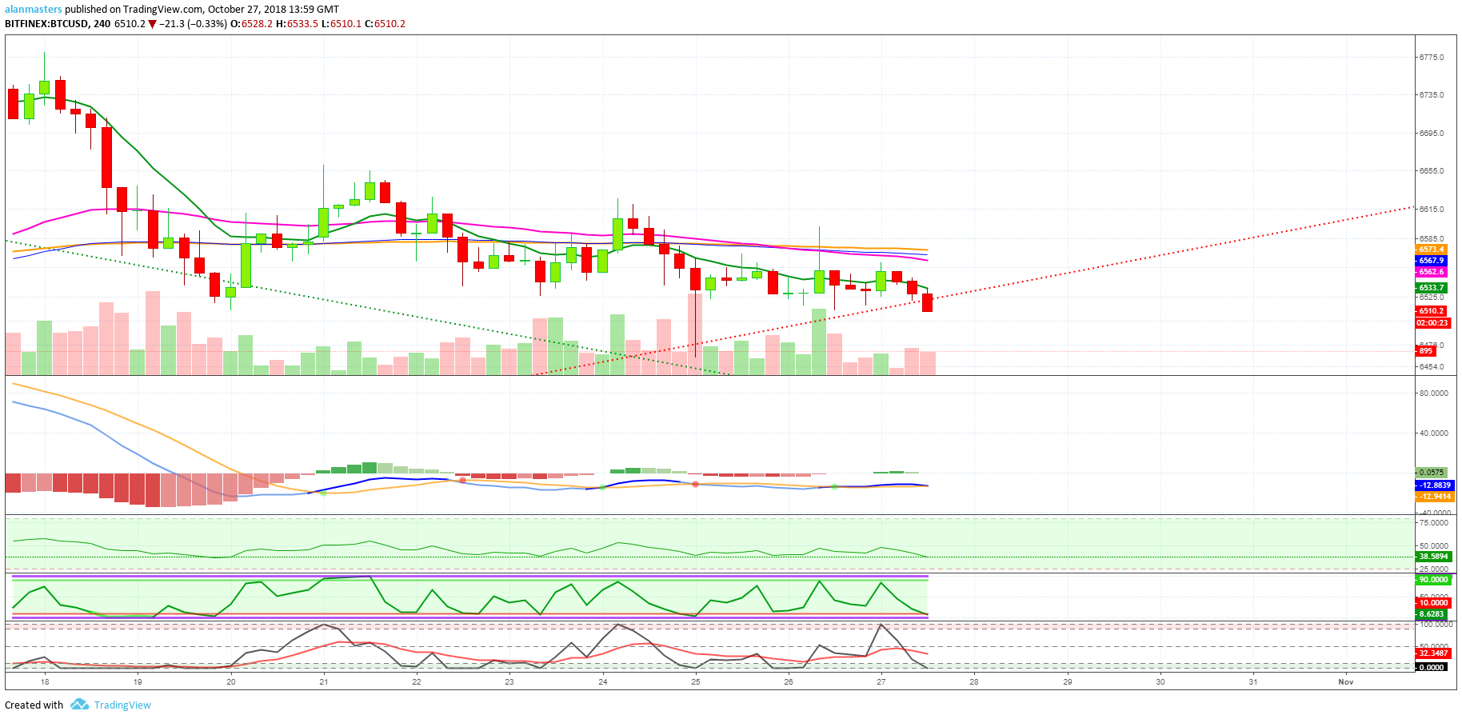1462x719 pixels.
Task: Click the orange -12.9414 signal value label
Action: pyautogui.click(x=1435, y=497)
